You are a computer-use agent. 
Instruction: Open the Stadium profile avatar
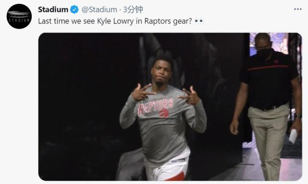coord(19,16)
